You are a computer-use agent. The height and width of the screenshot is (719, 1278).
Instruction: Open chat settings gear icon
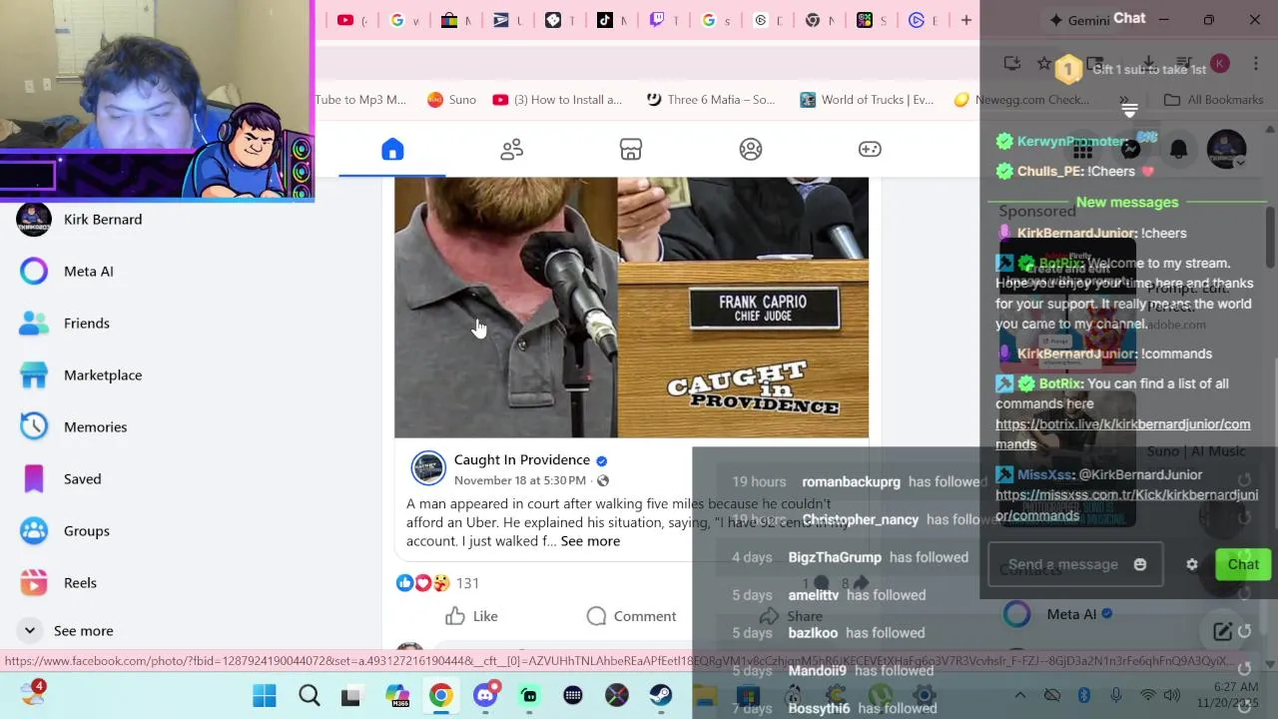click(x=1192, y=564)
